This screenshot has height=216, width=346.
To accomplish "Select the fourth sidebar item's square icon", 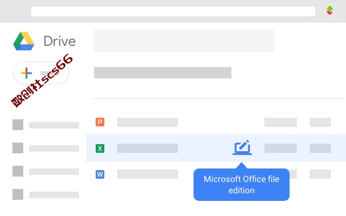I will pyautogui.click(x=18, y=194).
